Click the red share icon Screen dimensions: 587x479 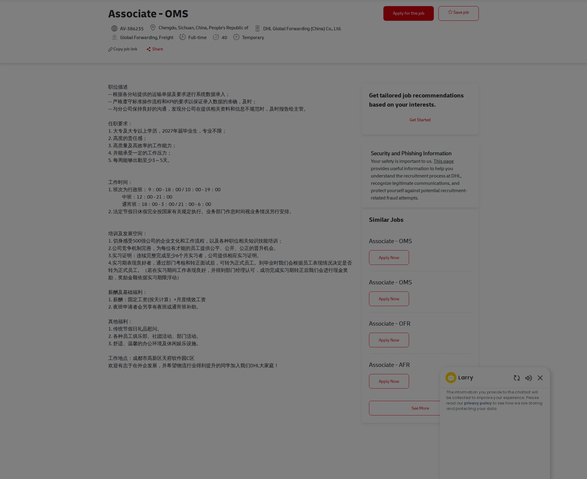click(x=149, y=49)
